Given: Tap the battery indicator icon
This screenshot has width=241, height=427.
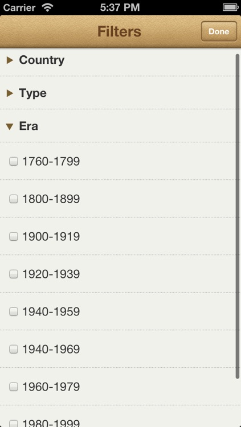Looking at the screenshot, I should pyautogui.click(x=231, y=7).
